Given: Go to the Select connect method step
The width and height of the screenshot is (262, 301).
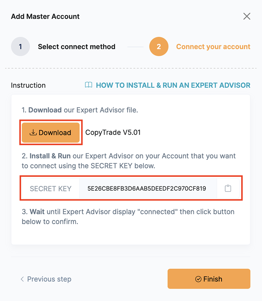Looking at the screenshot, I should pos(76,47).
